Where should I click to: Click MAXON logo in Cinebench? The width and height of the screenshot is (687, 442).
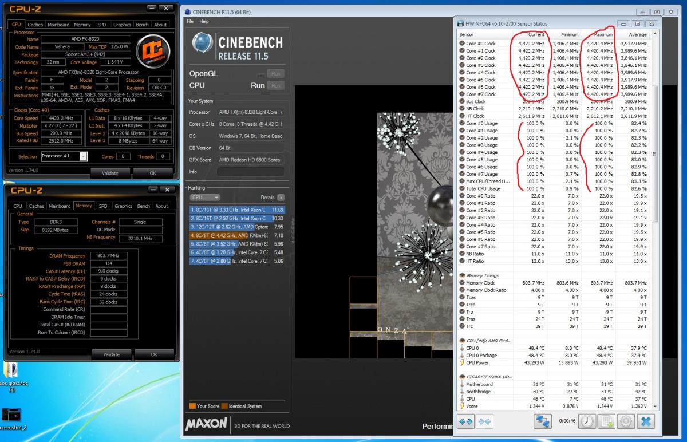point(206,425)
